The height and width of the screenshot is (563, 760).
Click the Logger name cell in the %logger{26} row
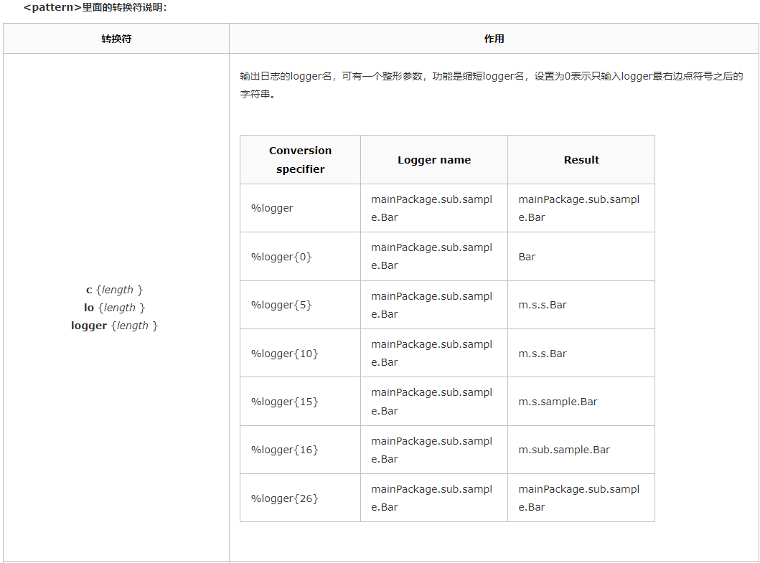[433, 498]
